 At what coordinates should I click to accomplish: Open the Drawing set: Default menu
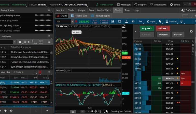pos(121,111)
